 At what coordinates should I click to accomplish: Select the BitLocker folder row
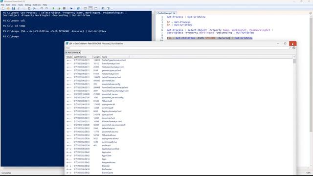point(179,166)
